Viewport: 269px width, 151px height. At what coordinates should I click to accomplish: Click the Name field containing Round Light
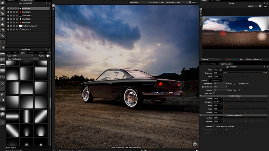pyautogui.click(x=240, y=70)
